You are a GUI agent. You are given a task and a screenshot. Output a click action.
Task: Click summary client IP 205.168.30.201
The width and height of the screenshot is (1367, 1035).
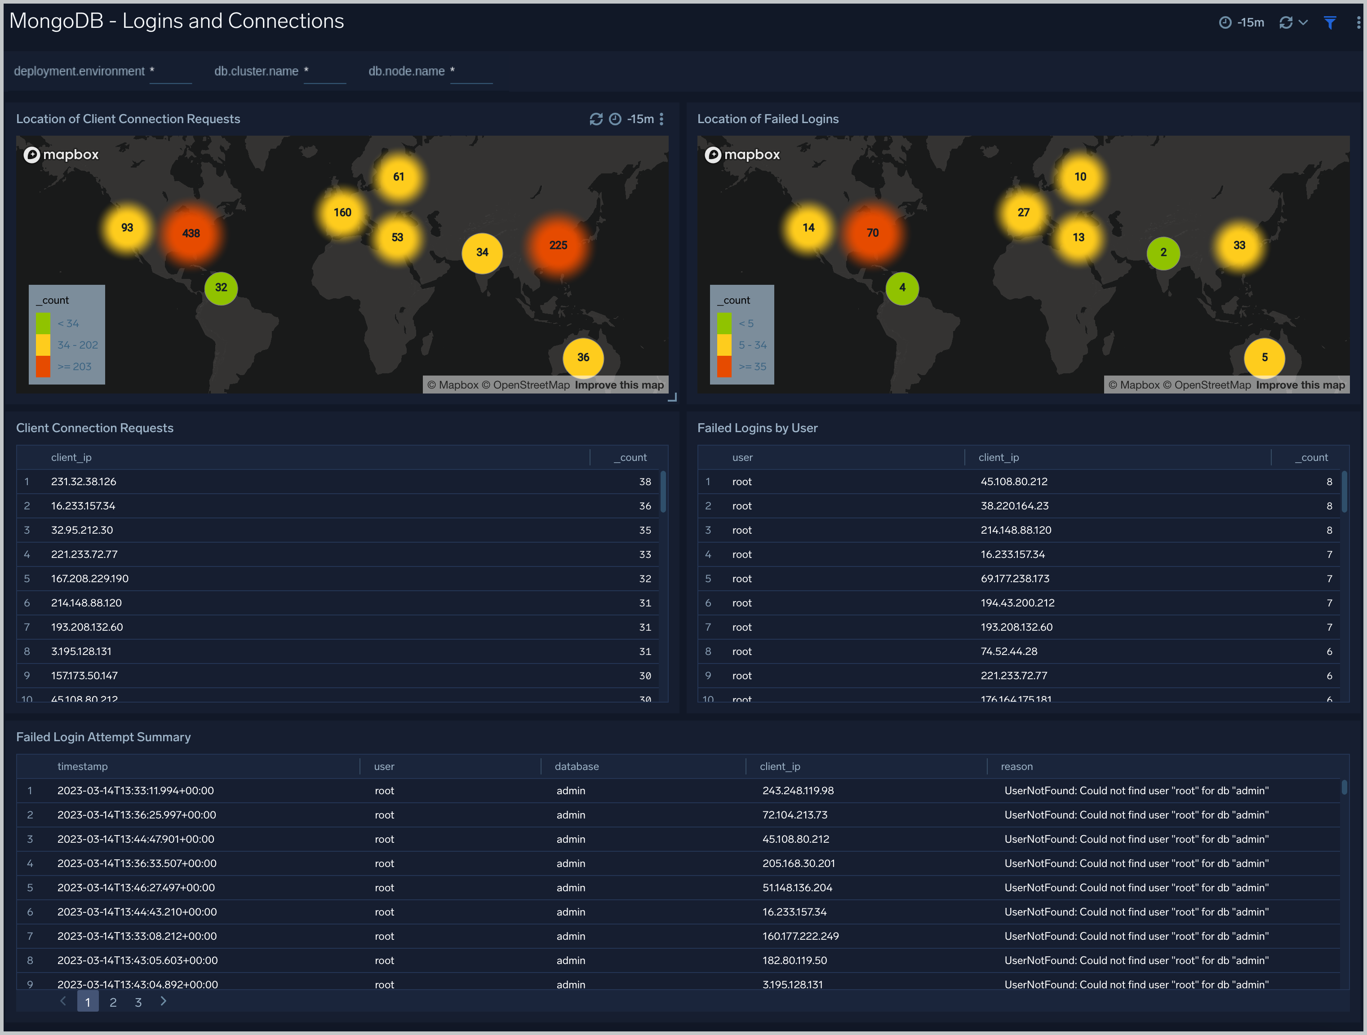[799, 864]
